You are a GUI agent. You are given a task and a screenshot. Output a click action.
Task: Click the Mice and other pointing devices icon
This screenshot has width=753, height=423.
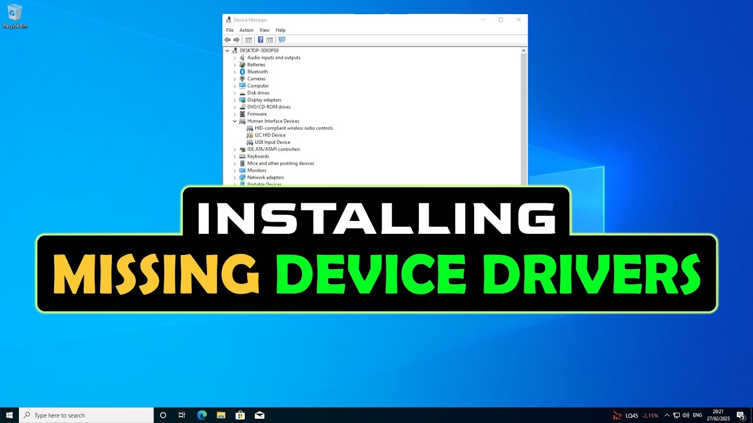[242, 163]
